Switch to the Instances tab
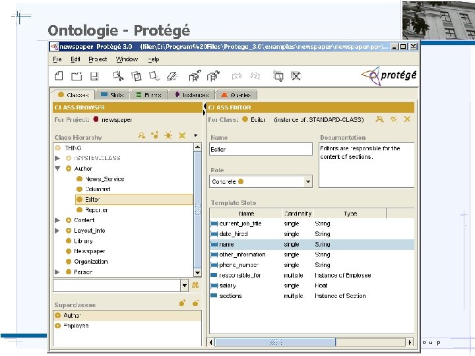 pyautogui.click(x=191, y=95)
